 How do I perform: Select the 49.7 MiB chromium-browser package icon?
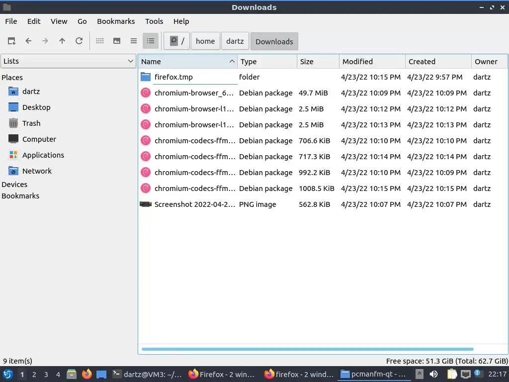point(146,93)
